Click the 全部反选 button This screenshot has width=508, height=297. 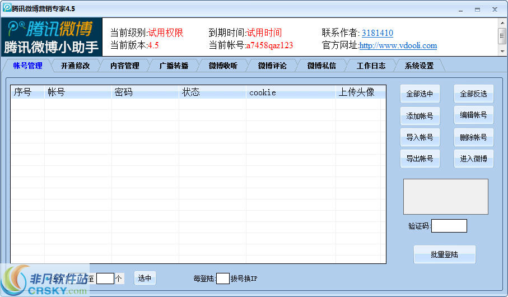474,94
